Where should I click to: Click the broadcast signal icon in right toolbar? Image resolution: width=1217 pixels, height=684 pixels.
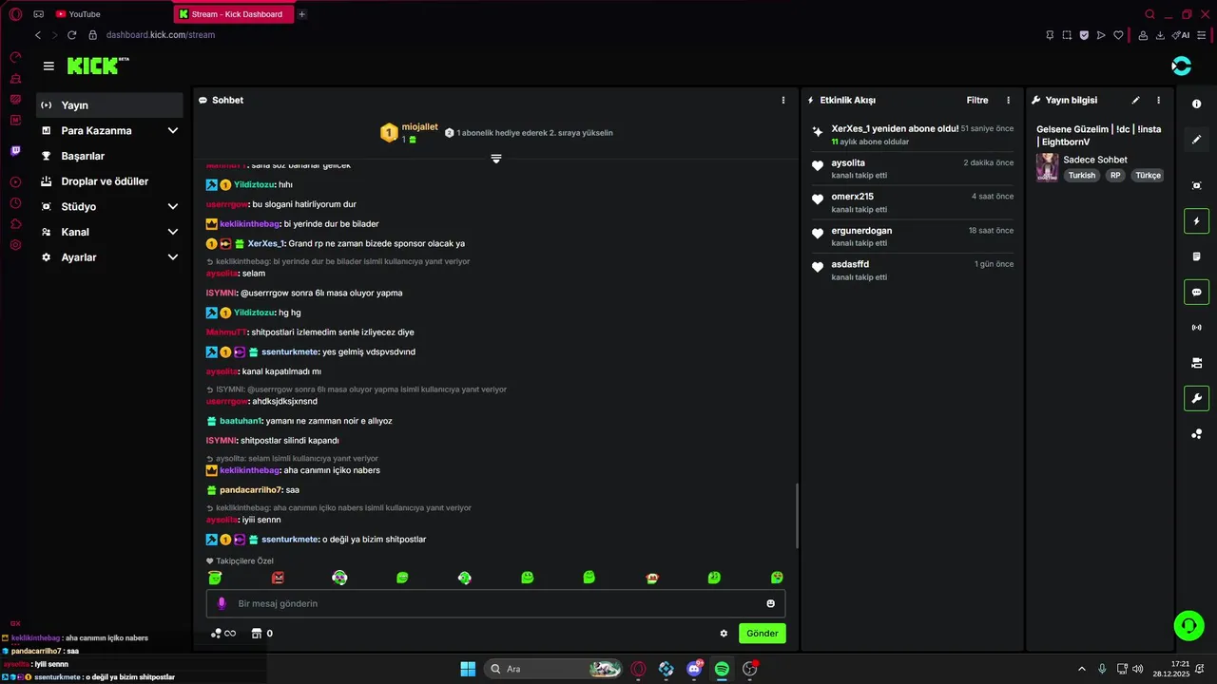click(1197, 328)
